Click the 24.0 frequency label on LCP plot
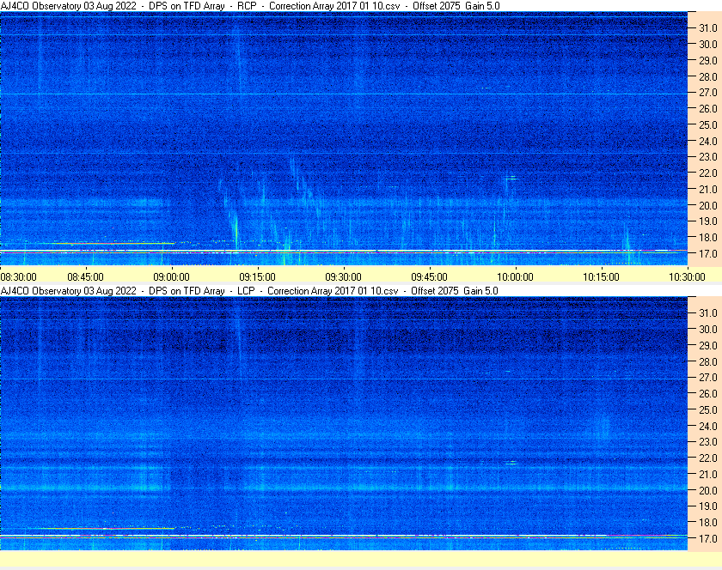 pyautogui.click(x=708, y=426)
